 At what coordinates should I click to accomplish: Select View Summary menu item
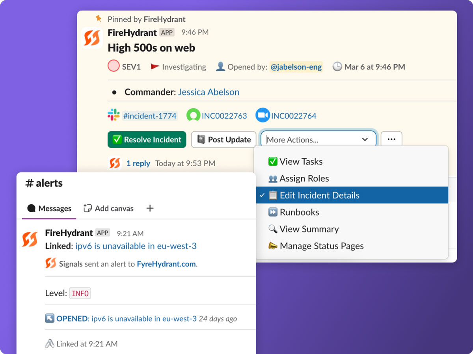click(x=352, y=229)
